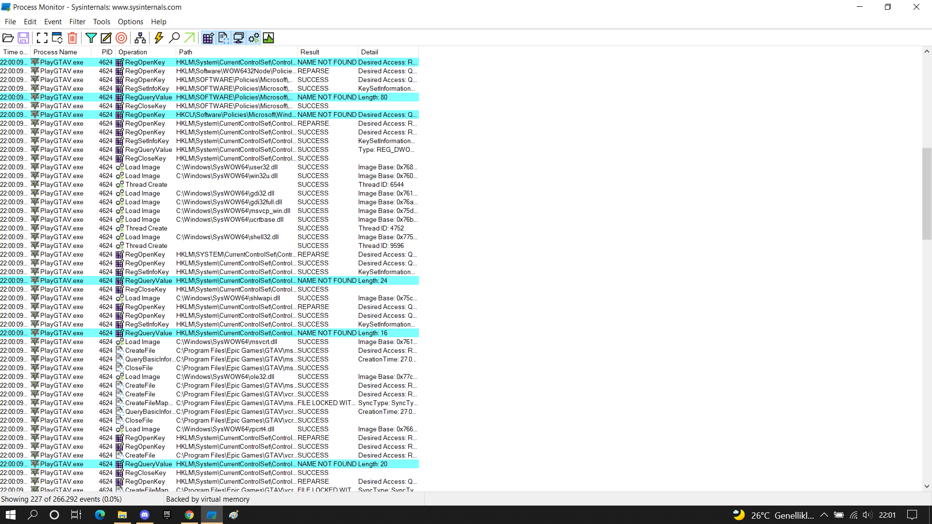
Task: Click the Open file toolbar icon
Action: [x=8, y=38]
